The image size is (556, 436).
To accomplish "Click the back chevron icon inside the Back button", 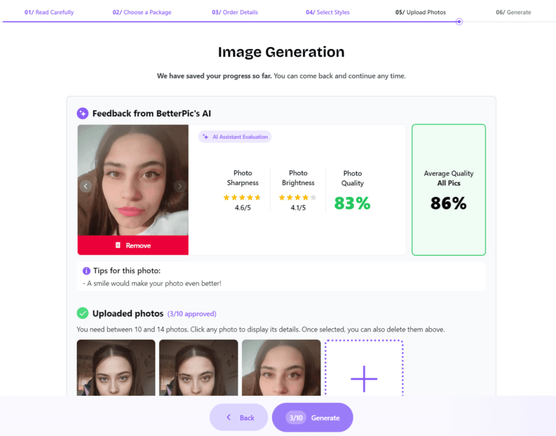I will click(x=228, y=417).
